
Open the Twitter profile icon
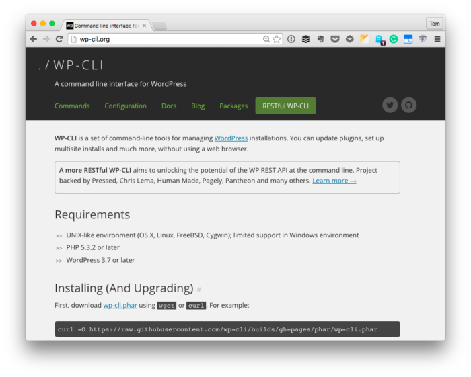[x=390, y=105]
